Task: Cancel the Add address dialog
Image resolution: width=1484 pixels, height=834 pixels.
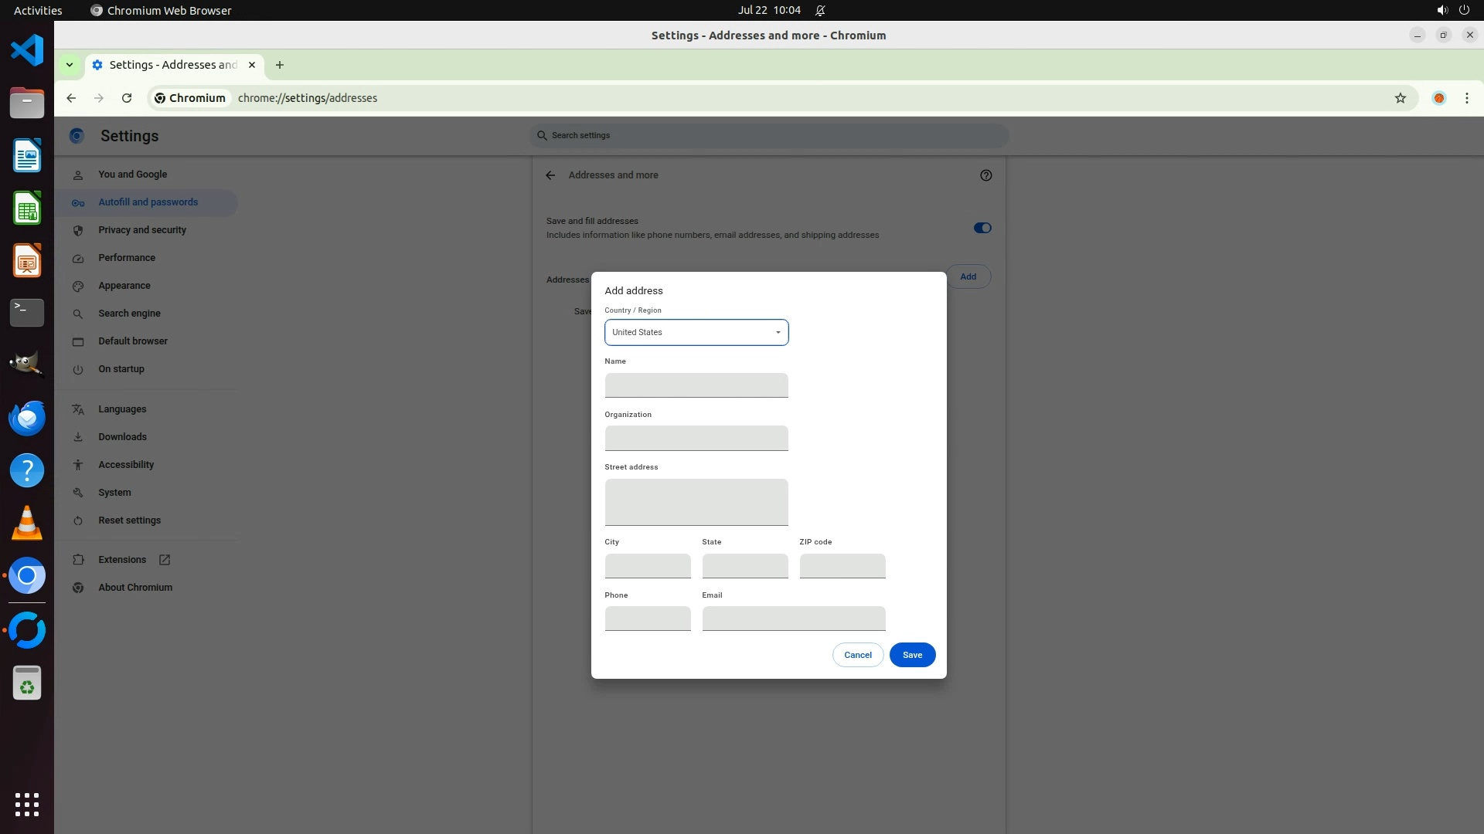Action: click(857, 655)
